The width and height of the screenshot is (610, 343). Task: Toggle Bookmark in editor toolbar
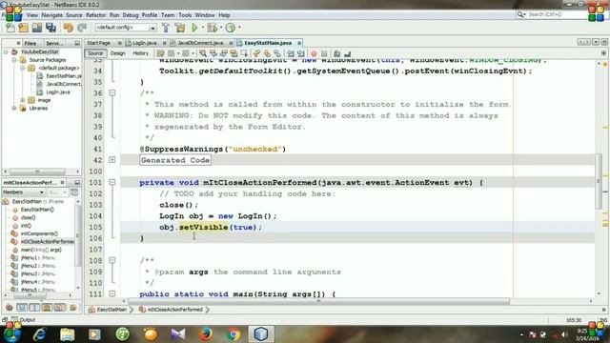click(277, 53)
